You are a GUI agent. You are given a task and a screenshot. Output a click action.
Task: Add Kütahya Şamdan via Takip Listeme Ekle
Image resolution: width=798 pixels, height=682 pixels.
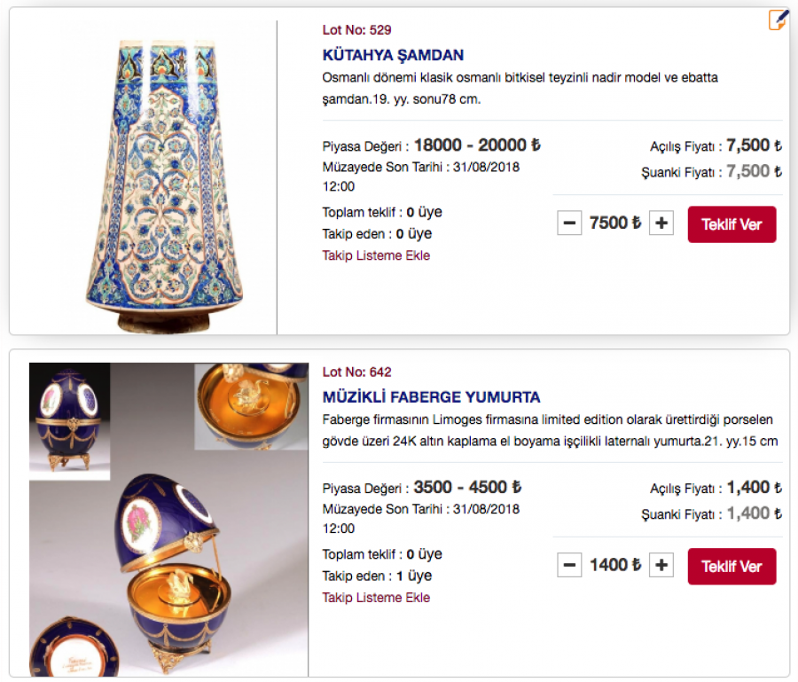pyautogui.click(x=376, y=255)
